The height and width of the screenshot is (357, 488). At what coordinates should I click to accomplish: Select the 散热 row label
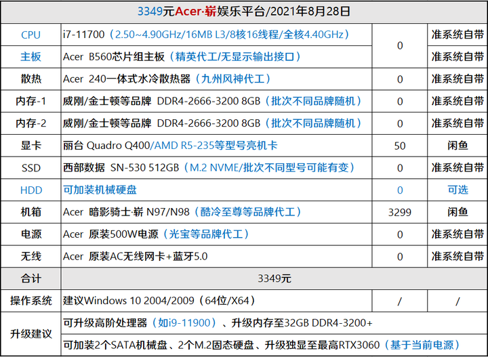click(30, 79)
